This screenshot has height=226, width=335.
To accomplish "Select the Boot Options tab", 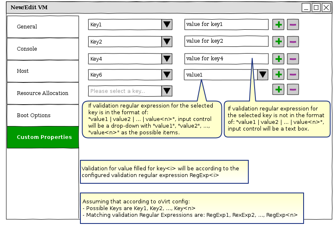I will tap(43, 116).
